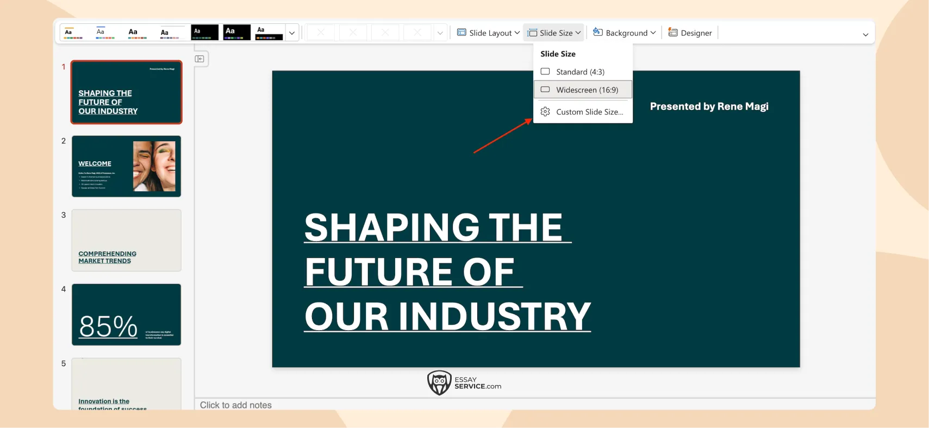Click the Slide Layout icon

[462, 33]
